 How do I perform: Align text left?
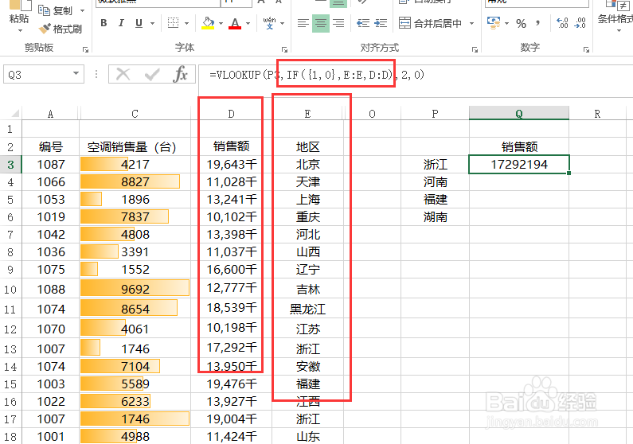(x=303, y=23)
